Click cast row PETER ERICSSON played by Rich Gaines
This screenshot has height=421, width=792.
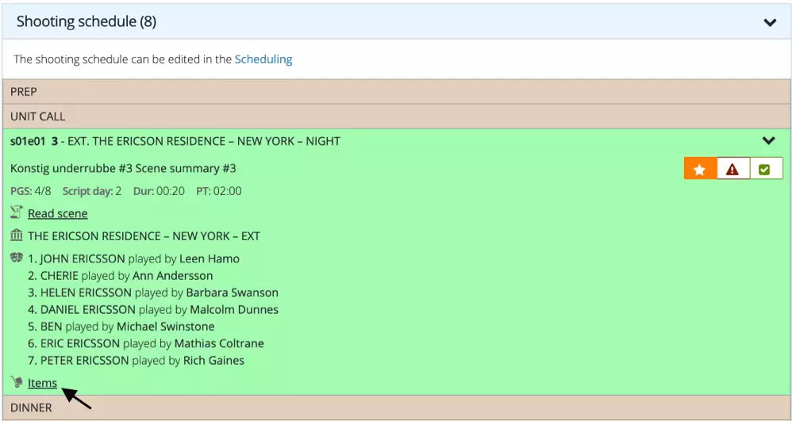(136, 361)
